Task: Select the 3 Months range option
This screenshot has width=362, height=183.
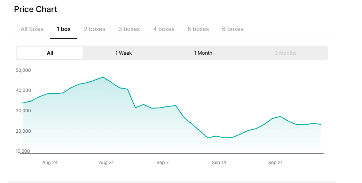Action: [x=286, y=53]
